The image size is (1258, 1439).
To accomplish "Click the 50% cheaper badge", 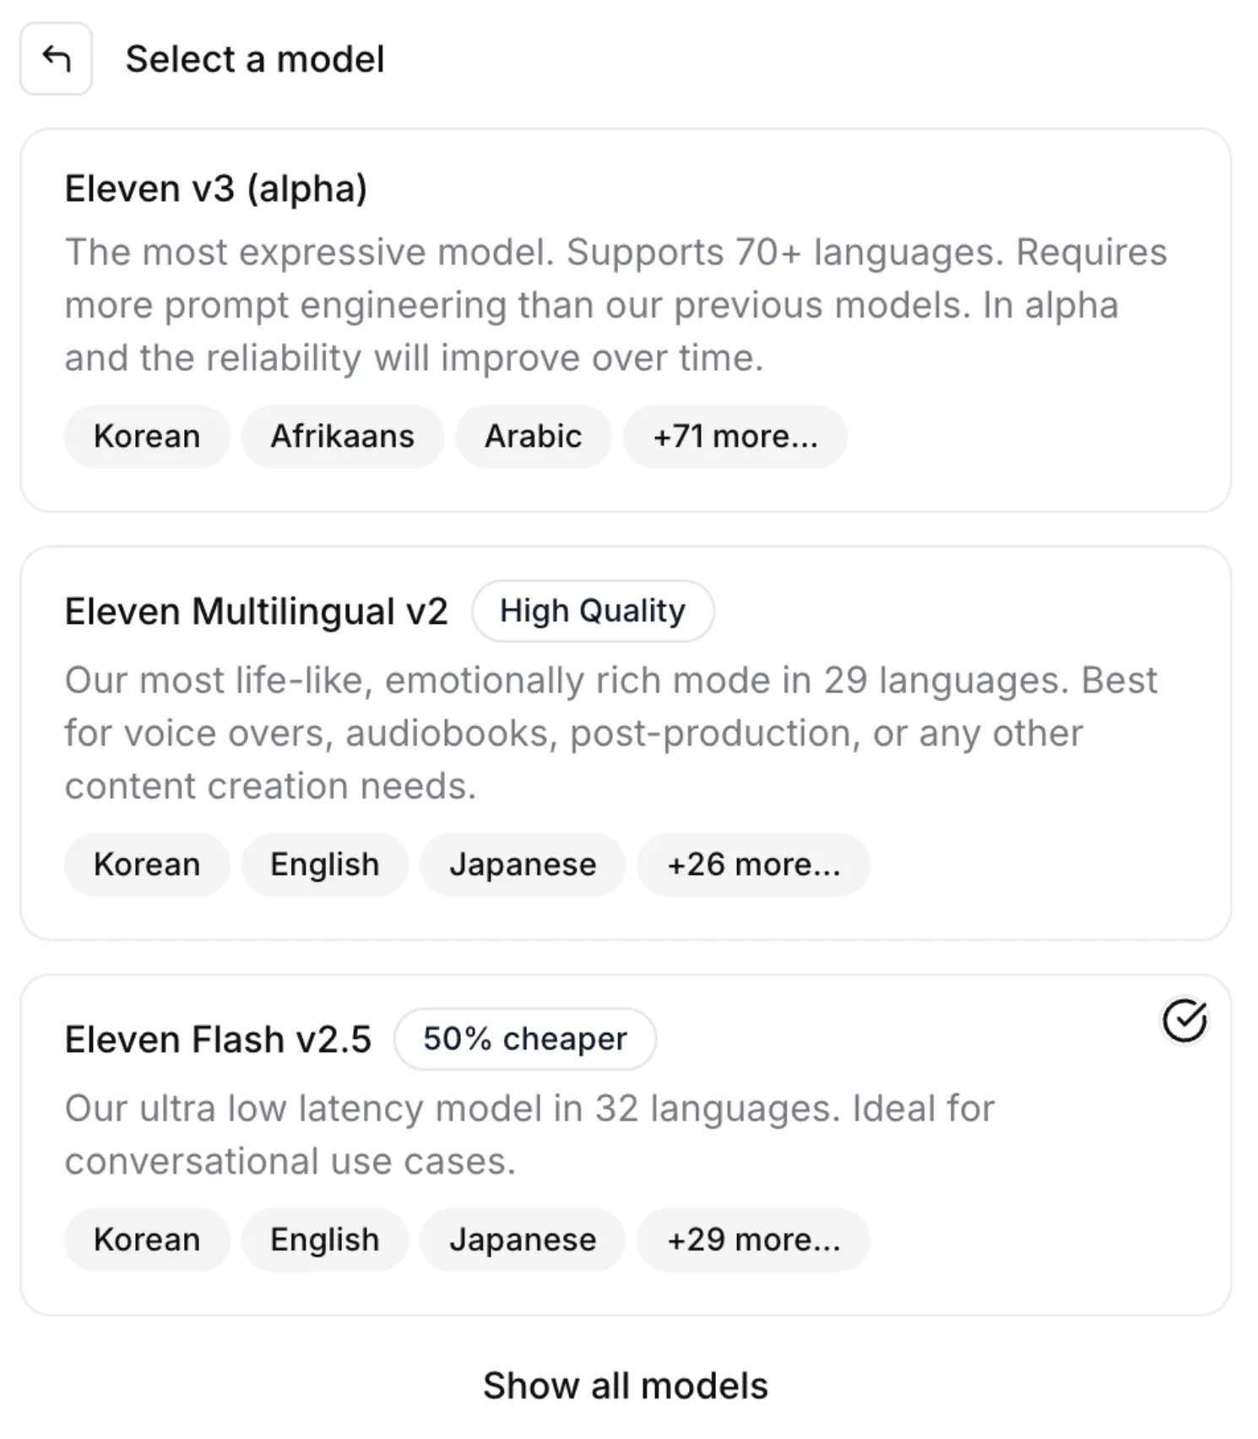I will pyautogui.click(x=524, y=1039).
